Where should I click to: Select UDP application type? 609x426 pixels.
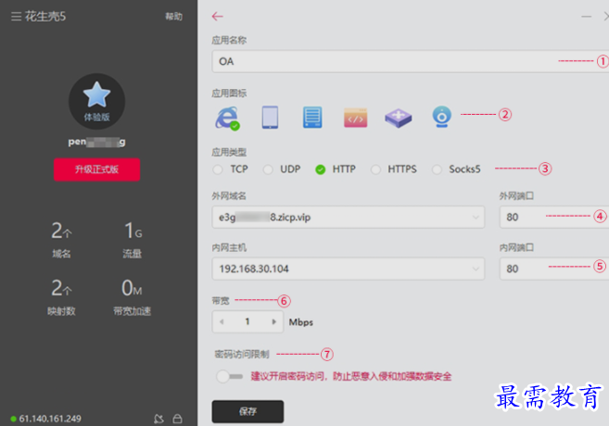tap(268, 169)
